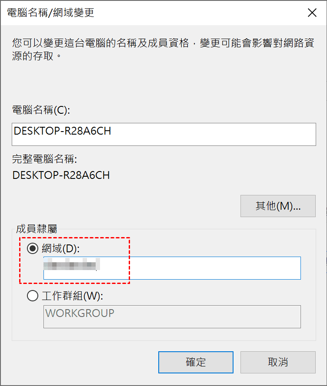The height and width of the screenshot is (386, 327).
Task: Click the DESKTOP-R28A6CH text inside the name box
Action: click(63, 131)
